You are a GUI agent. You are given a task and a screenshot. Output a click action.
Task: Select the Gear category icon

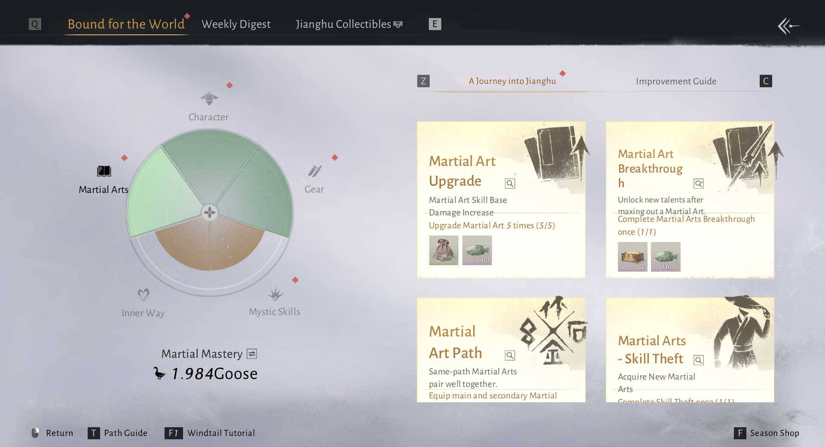(x=315, y=171)
